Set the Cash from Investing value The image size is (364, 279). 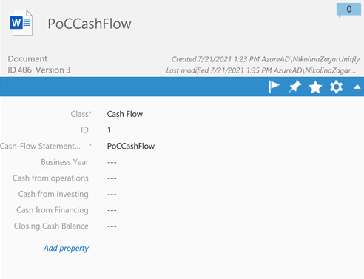click(112, 195)
